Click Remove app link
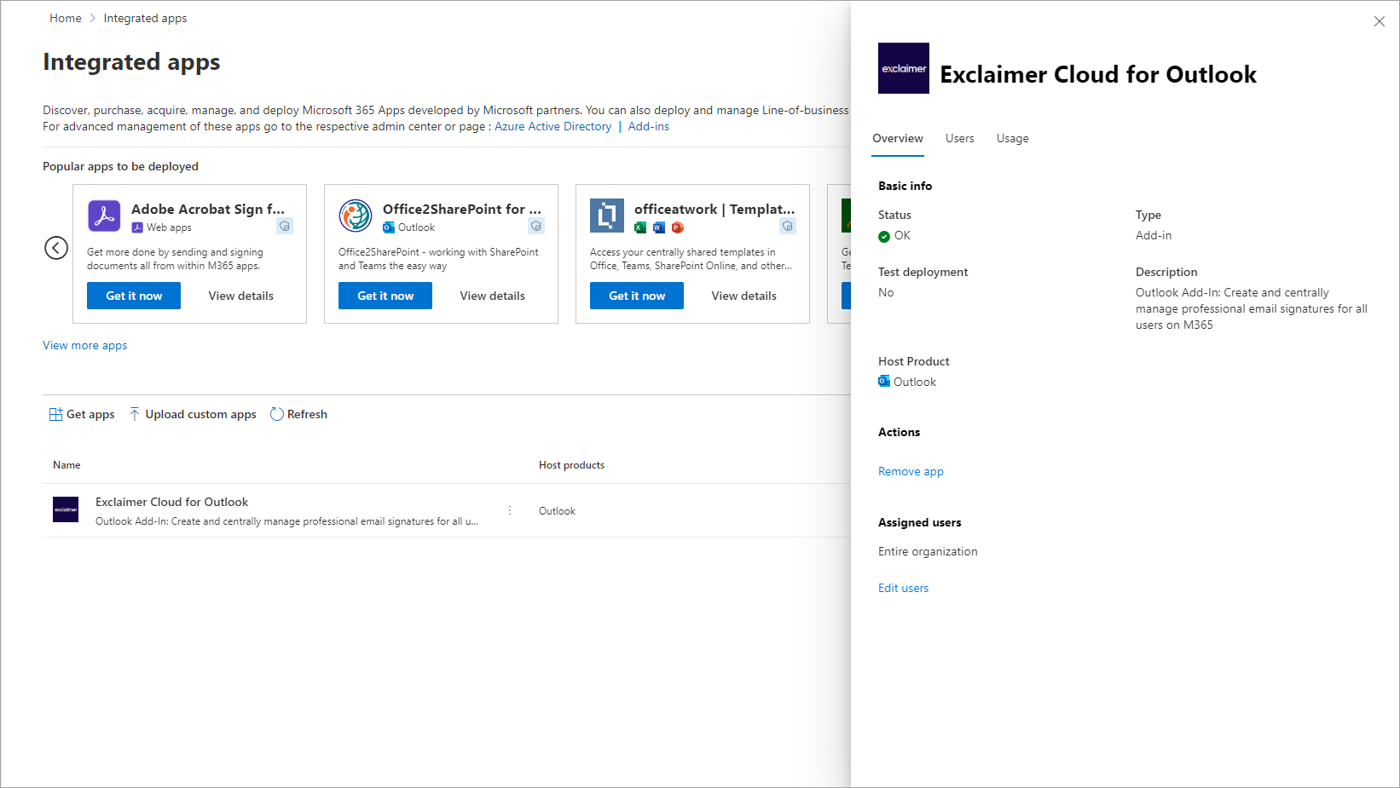 (x=911, y=471)
